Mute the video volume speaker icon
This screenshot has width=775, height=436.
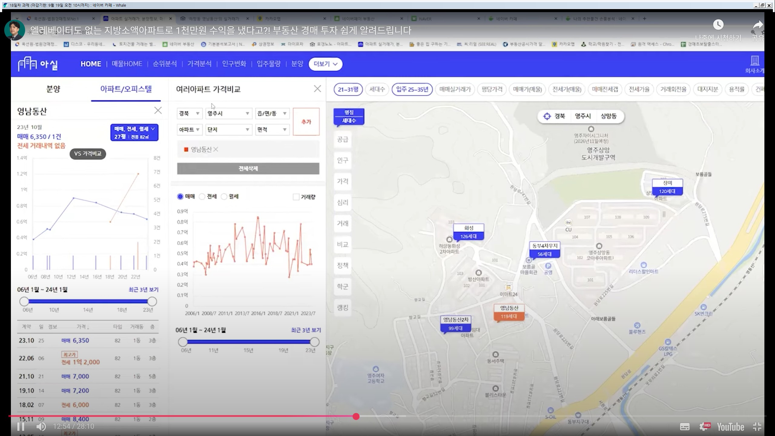click(x=41, y=427)
